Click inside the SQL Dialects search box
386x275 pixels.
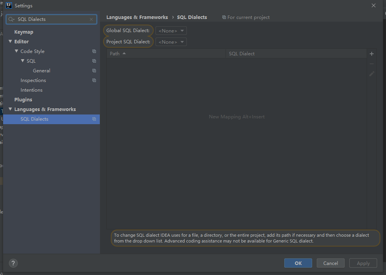click(50, 19)
